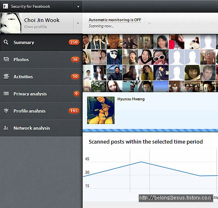This screenshot has width=218, height=208.
Task: Click the 250 badge on Summary
Action: tap(74, 42)
